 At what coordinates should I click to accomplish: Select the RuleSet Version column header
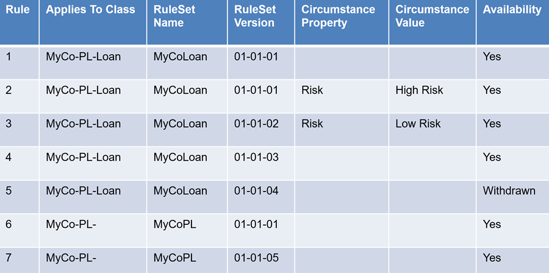tap(255, 16)
